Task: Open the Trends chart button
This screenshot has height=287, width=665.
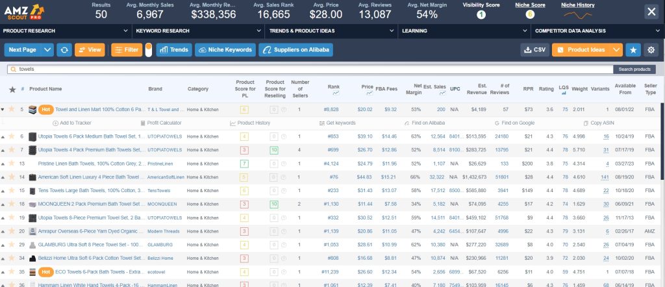Action: click(x=173, y=49)
